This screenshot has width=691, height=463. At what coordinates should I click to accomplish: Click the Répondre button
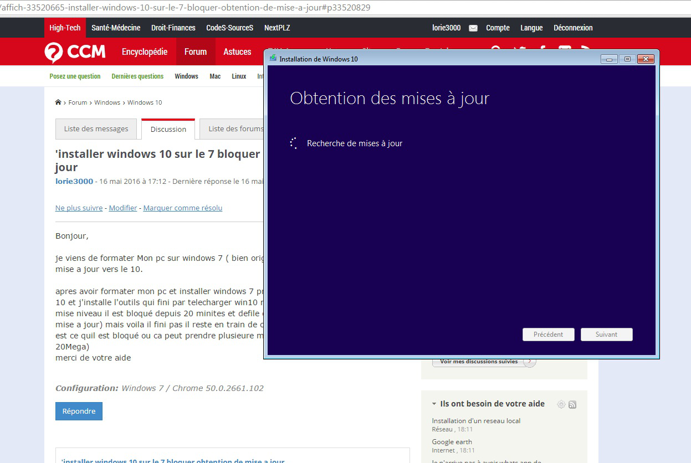tap(79, 411)
